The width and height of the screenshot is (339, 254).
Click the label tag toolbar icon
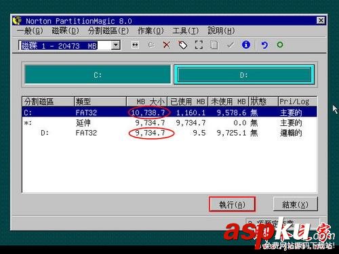(182, 45)
